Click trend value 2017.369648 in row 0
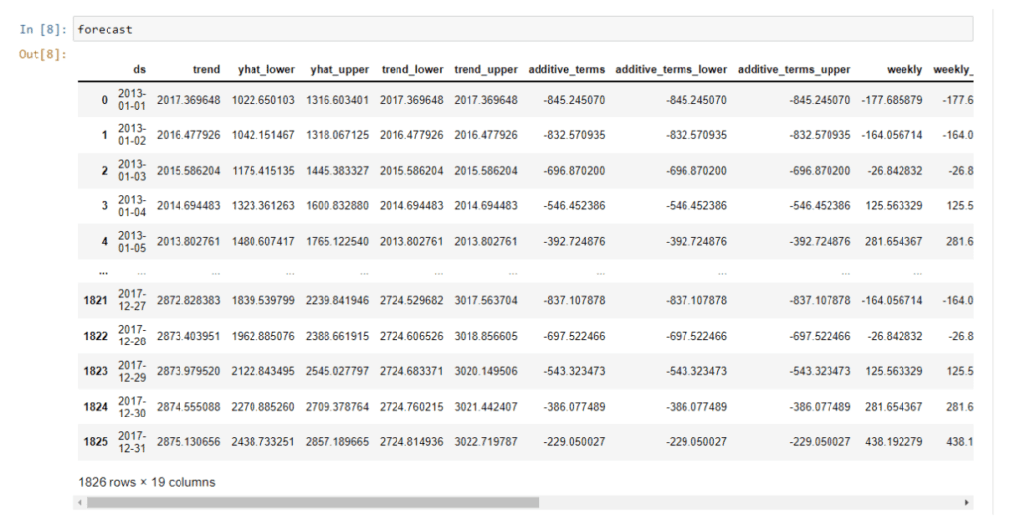Screen dimensions: 1010x531 [x=188, y=100]
